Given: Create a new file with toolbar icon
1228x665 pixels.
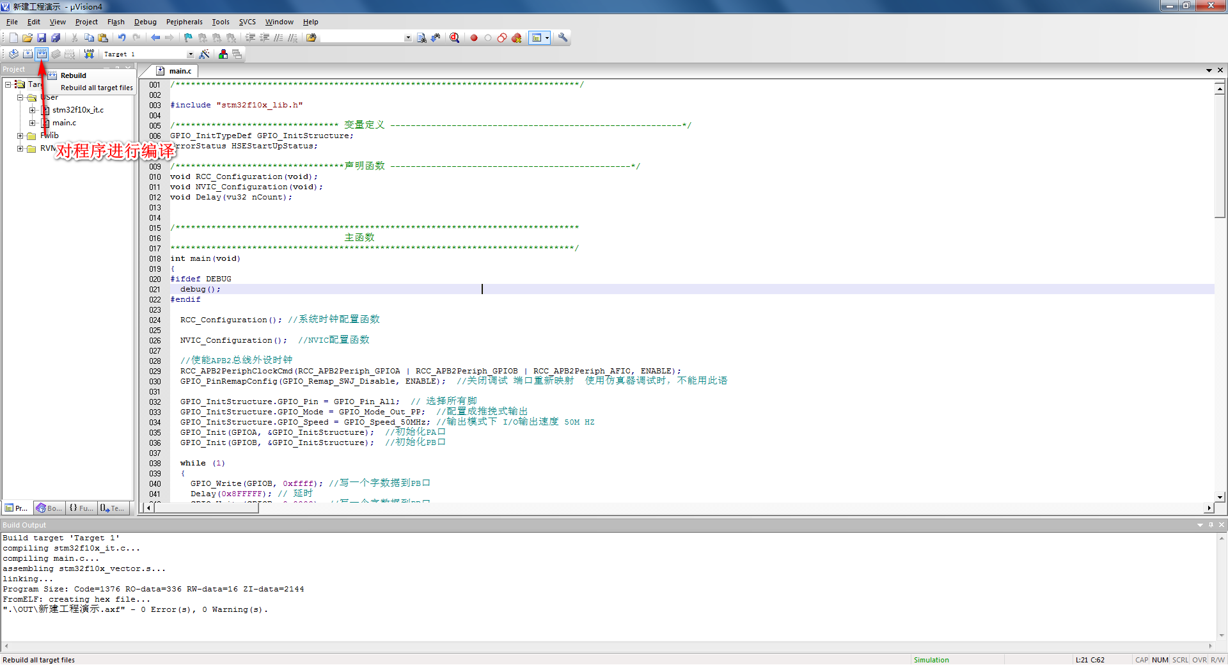Looking at the screenshot, I should pos(13,38).
